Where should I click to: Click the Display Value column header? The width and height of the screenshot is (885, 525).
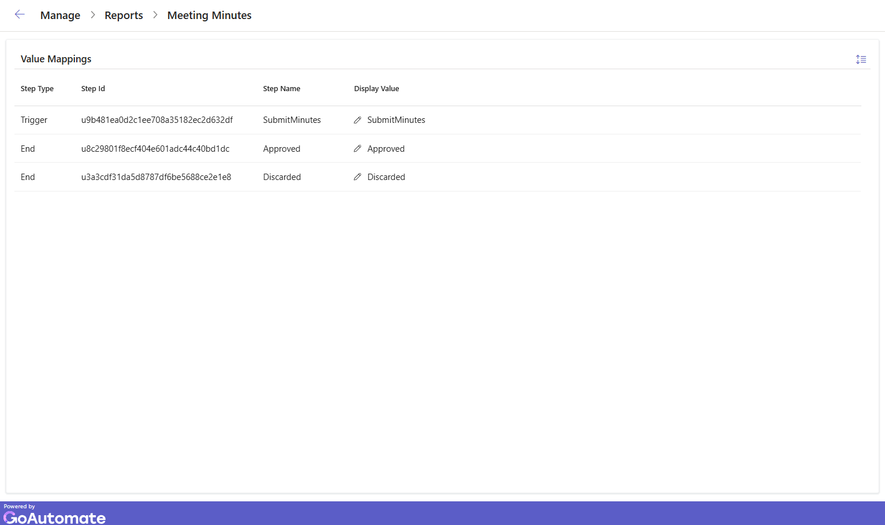click(376, 89)
